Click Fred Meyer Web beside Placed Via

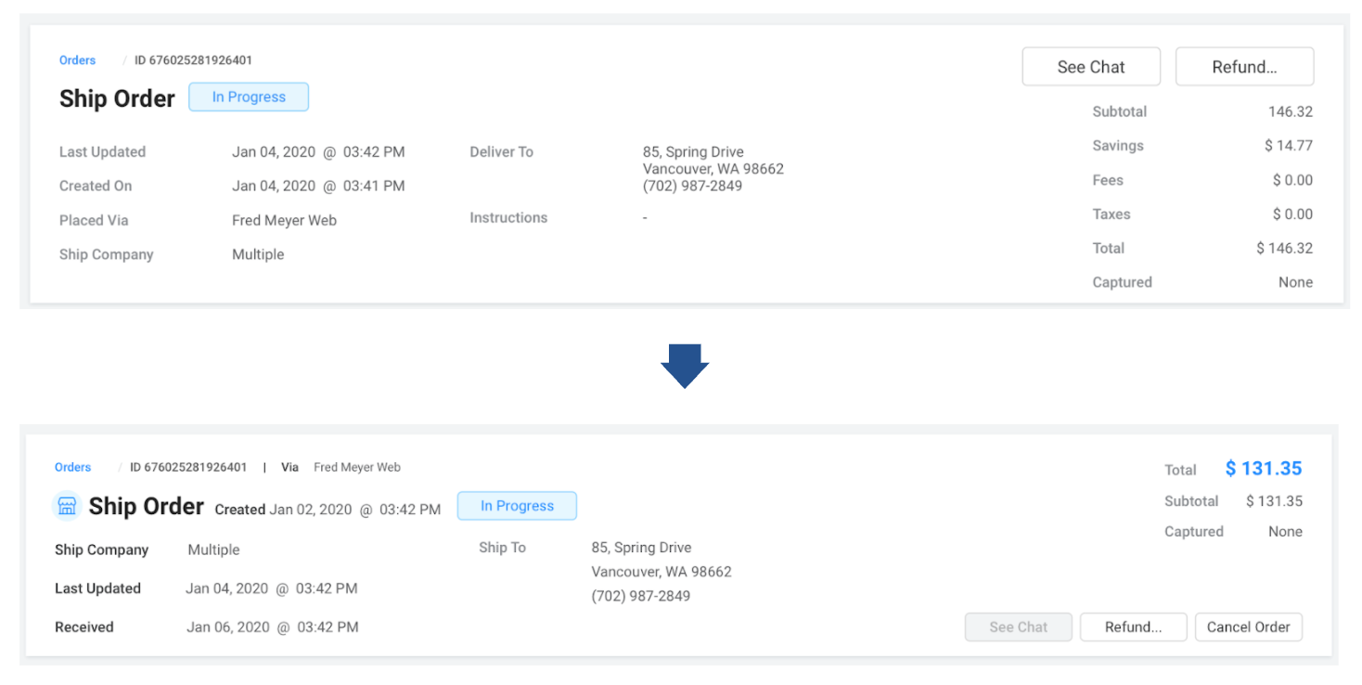(284, 221)
